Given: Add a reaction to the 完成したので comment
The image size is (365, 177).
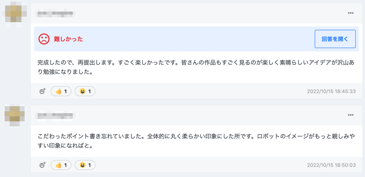Looking at the screenshot, I should [x=42, y=91].
